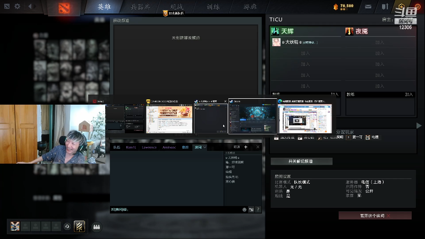
Task: Open the Aminoac chat tab
Action: [x=169, y=147]
